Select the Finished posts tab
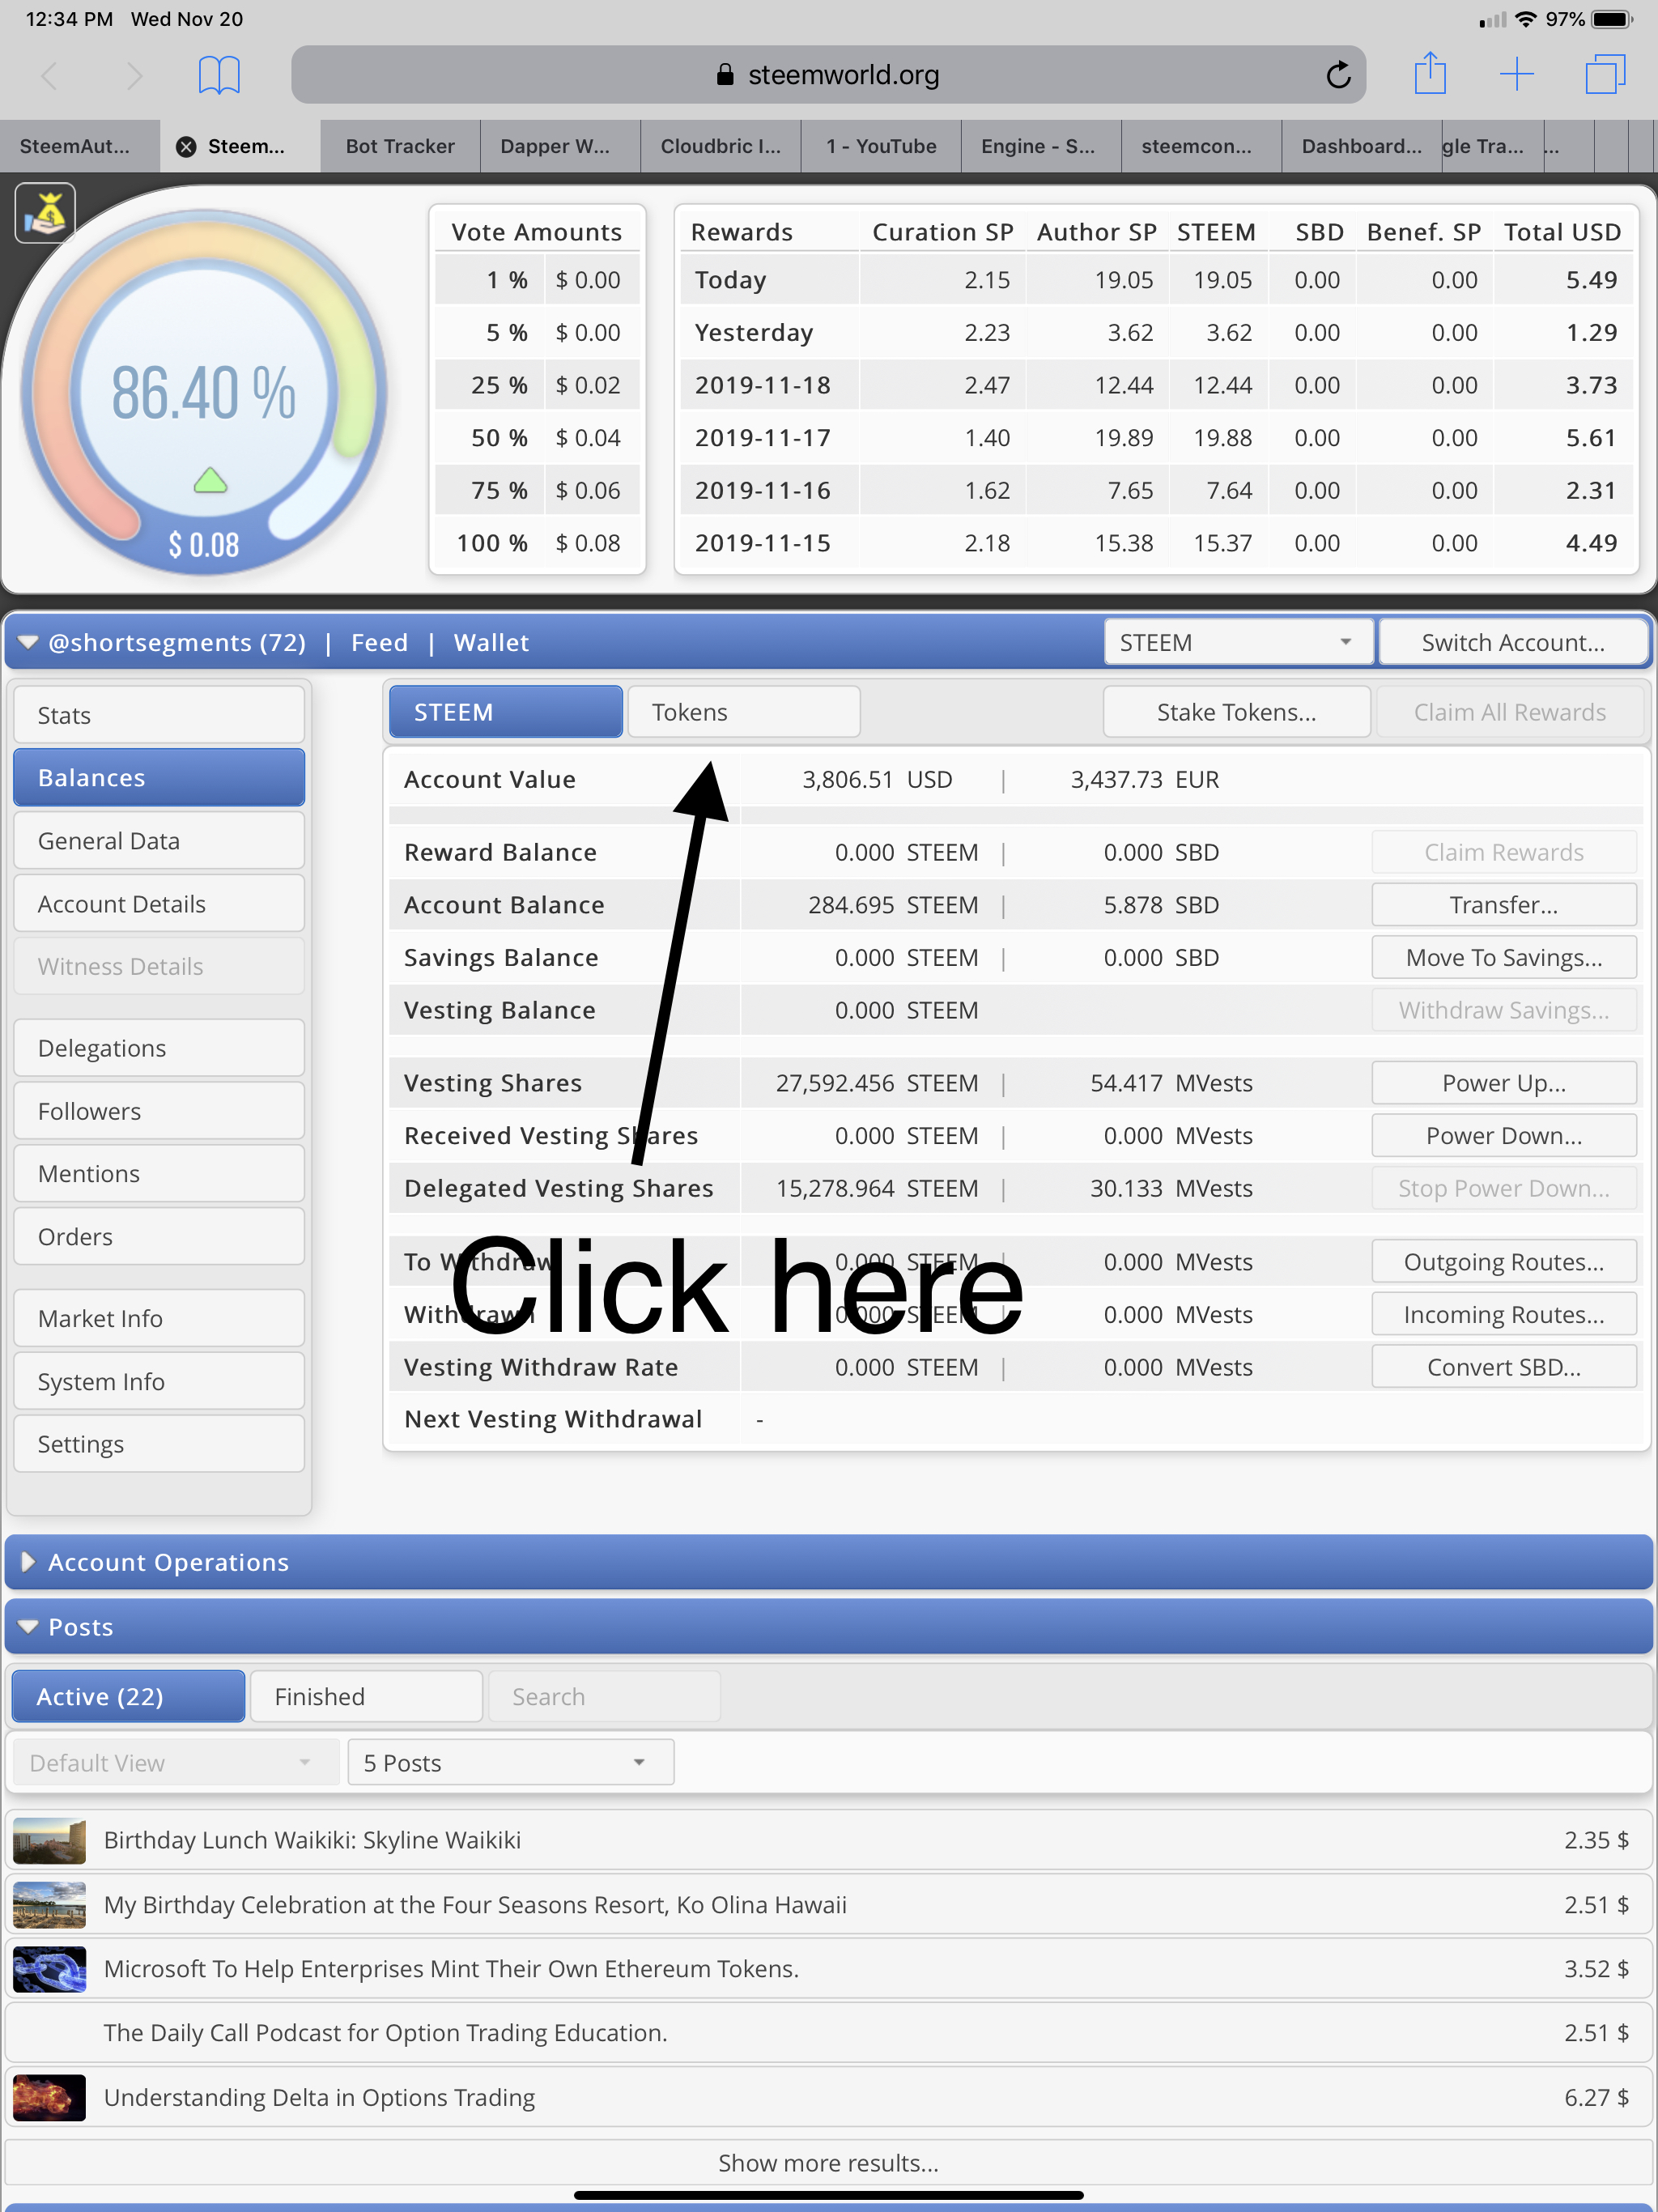 pyautogui.click(x=366, y=1696)
